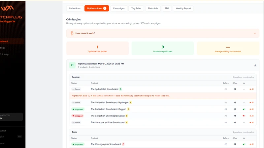
Task: Click '5 produtos reordenados' label in Camisas
Action: point(243,77)
